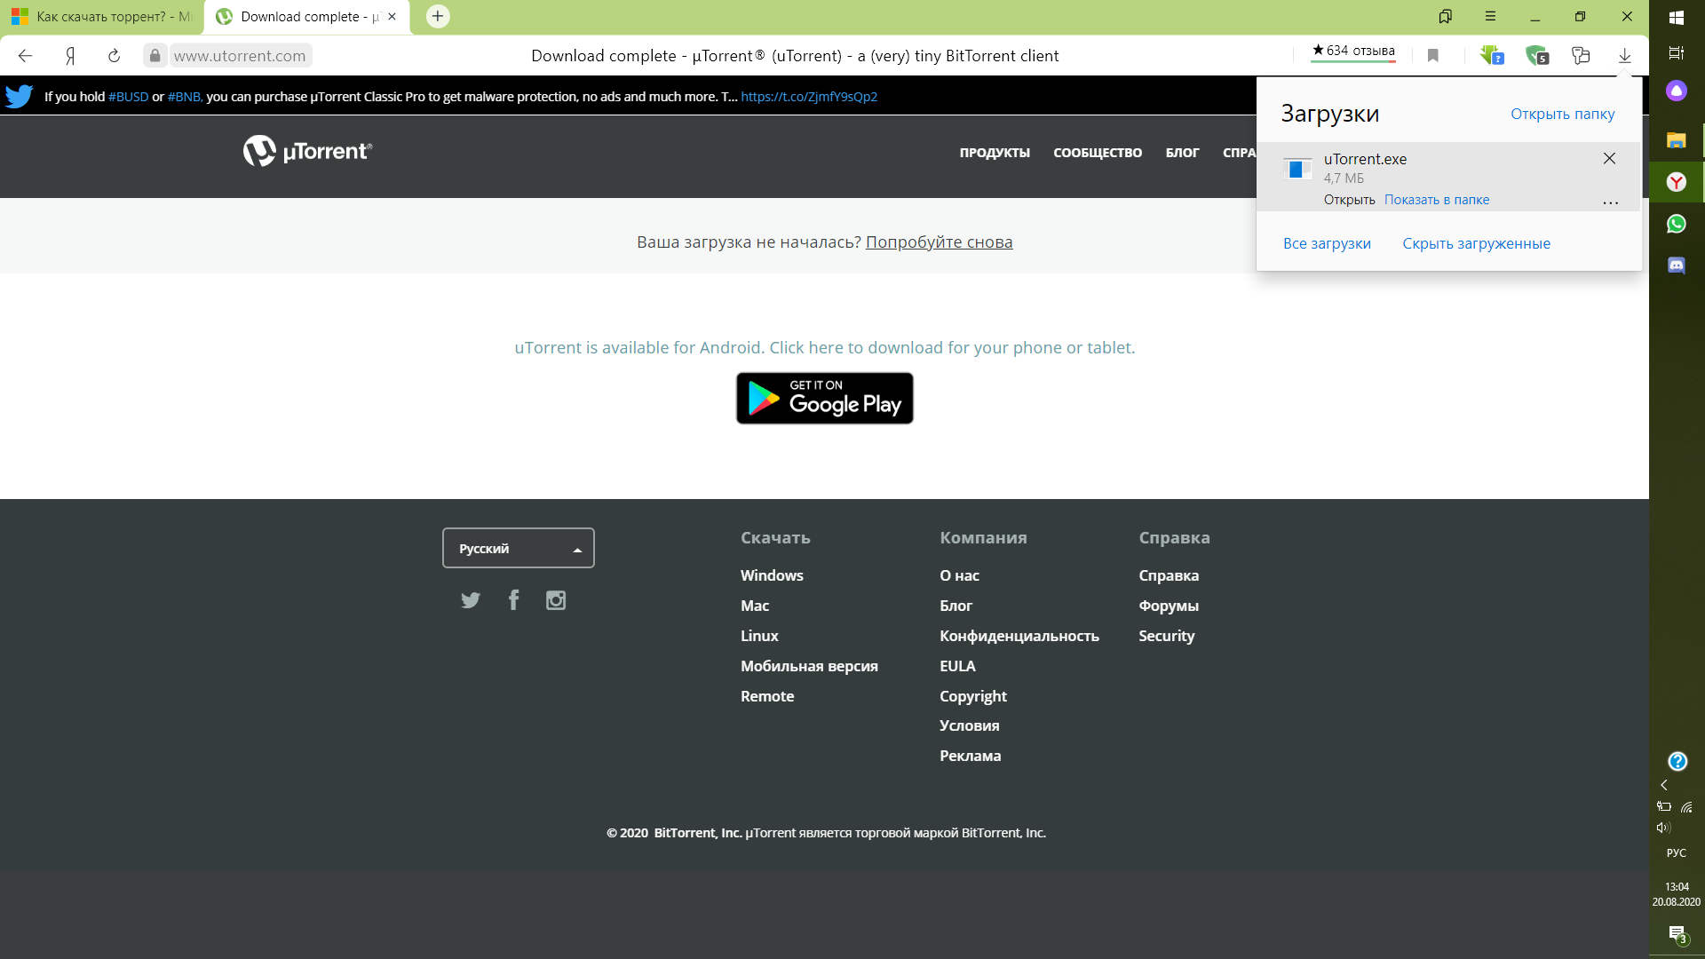This screenshot has height=959, width=1705.
Task: Open the EULA footer link
Action: pyautogui.click(x=957, y=666)
